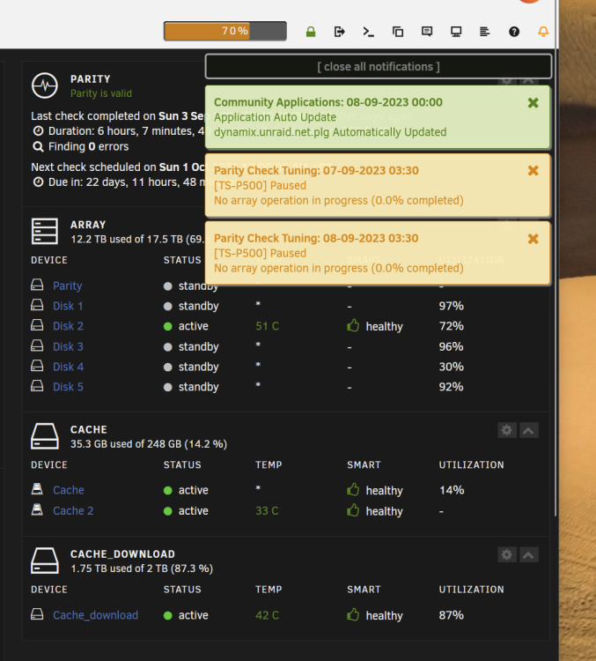Click the overlapping windows toolbar icon
The width and height of the screenshot is (596, 661).
click(398, 32)
